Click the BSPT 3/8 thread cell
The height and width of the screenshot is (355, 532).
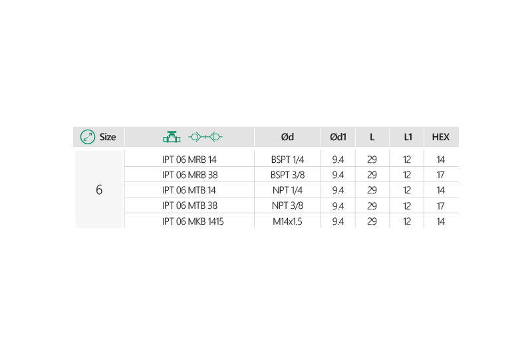[x=287, y=175]
